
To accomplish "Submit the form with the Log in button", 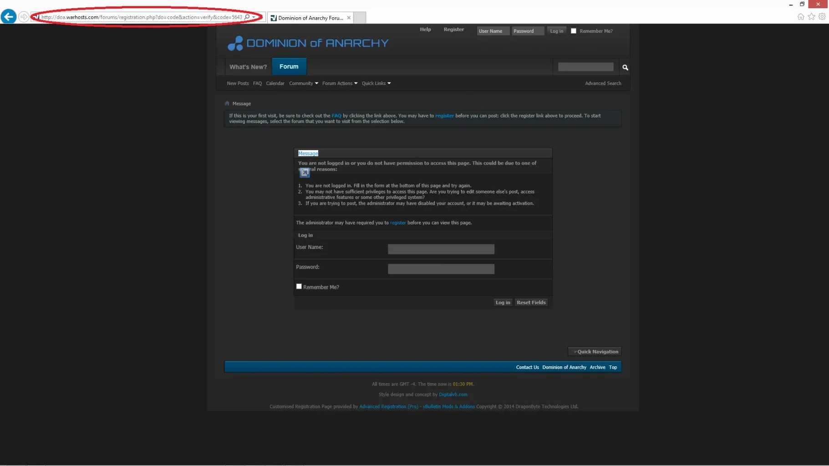I will 503,302.
